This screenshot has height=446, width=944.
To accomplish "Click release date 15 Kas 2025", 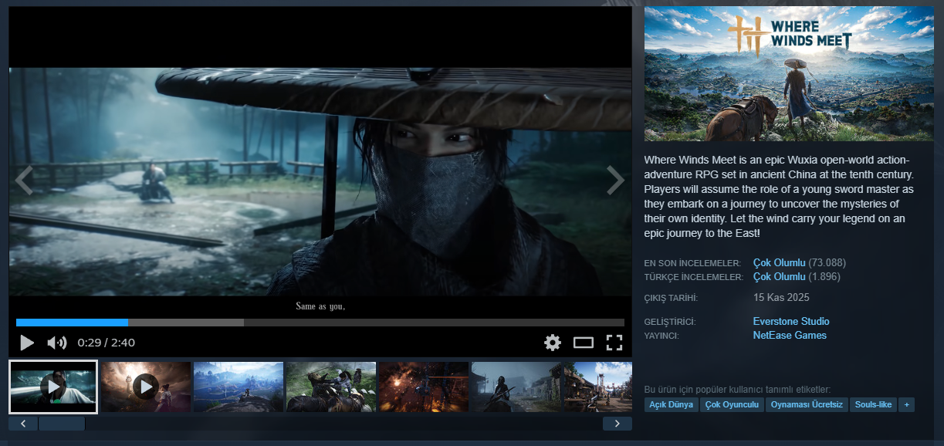I will point(781,297).
